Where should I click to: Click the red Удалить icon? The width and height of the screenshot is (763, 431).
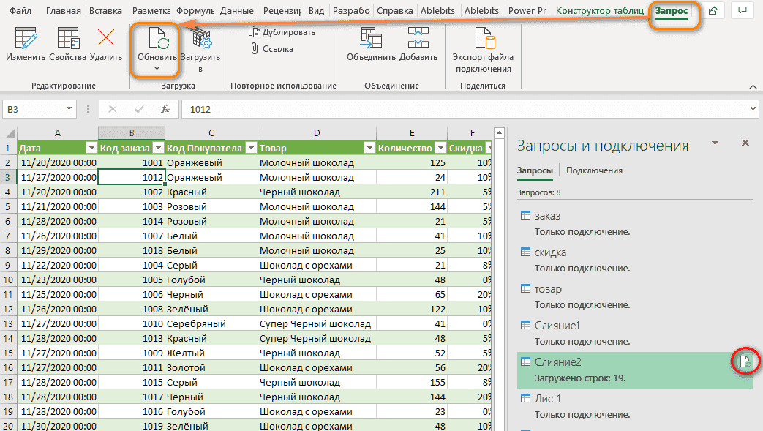pos(106,39)
